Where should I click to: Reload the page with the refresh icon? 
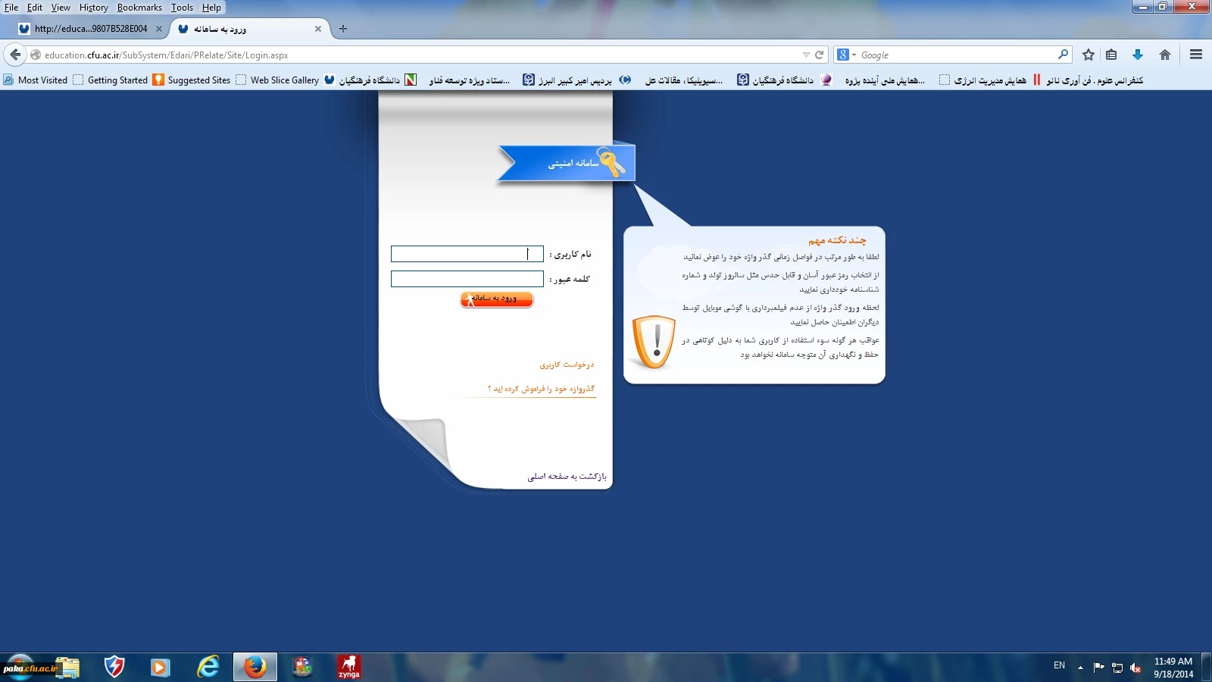(819, 55)
